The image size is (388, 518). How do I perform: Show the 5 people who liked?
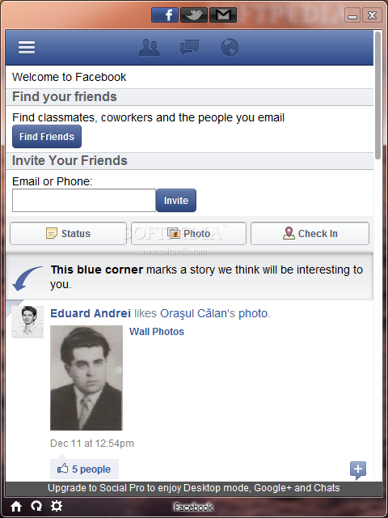[x=84, y=469]
